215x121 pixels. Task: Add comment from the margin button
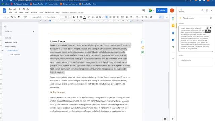[x=143, y=42]
